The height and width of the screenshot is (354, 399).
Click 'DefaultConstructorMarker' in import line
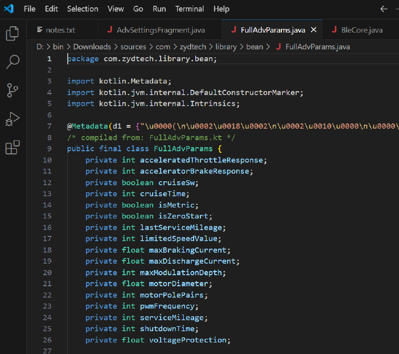pyautogui.click(x=245, y=92)
